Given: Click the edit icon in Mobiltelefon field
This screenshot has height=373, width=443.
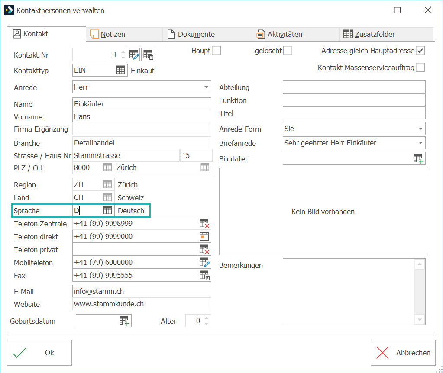Looking at the screenshot, I should pyautogui.click(x=204, y=262).
